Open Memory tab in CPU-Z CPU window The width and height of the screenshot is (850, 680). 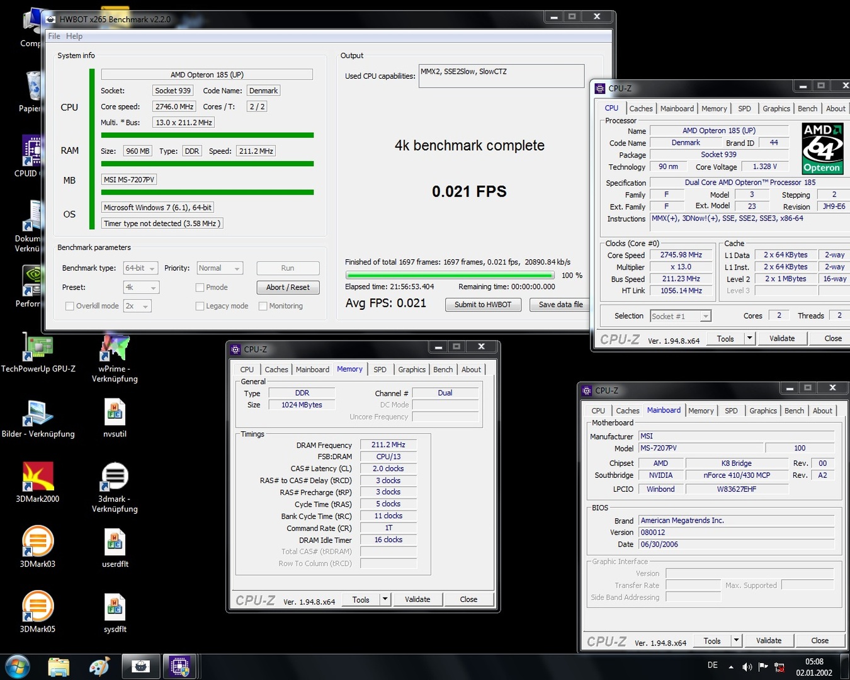pos(714,108)
